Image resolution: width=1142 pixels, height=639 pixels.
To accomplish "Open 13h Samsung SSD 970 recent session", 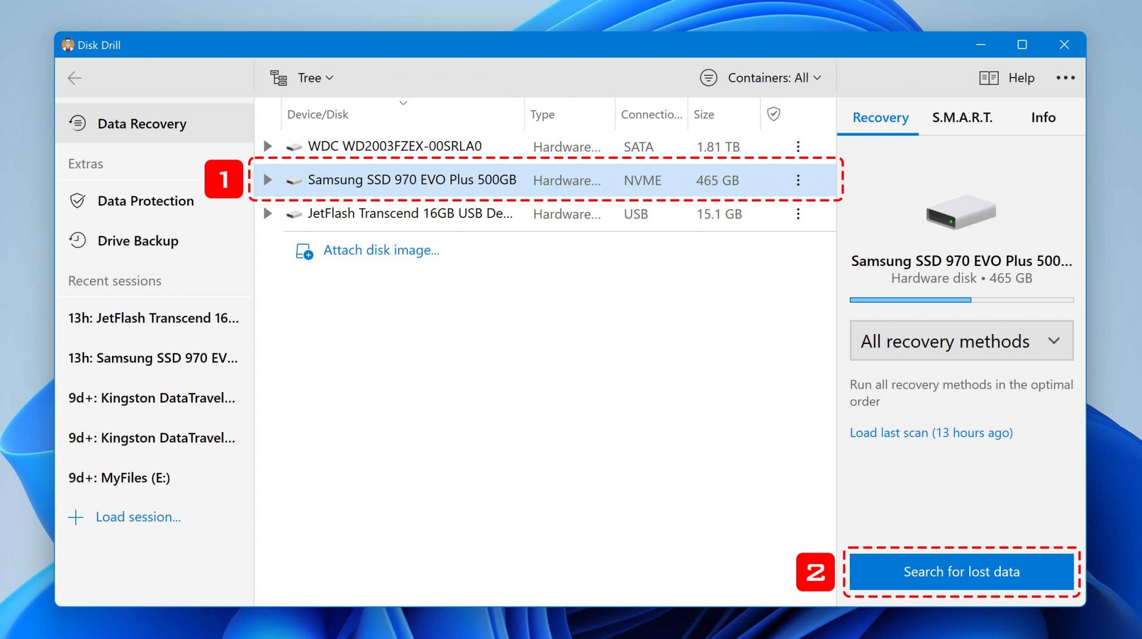I will click(153, 358).
